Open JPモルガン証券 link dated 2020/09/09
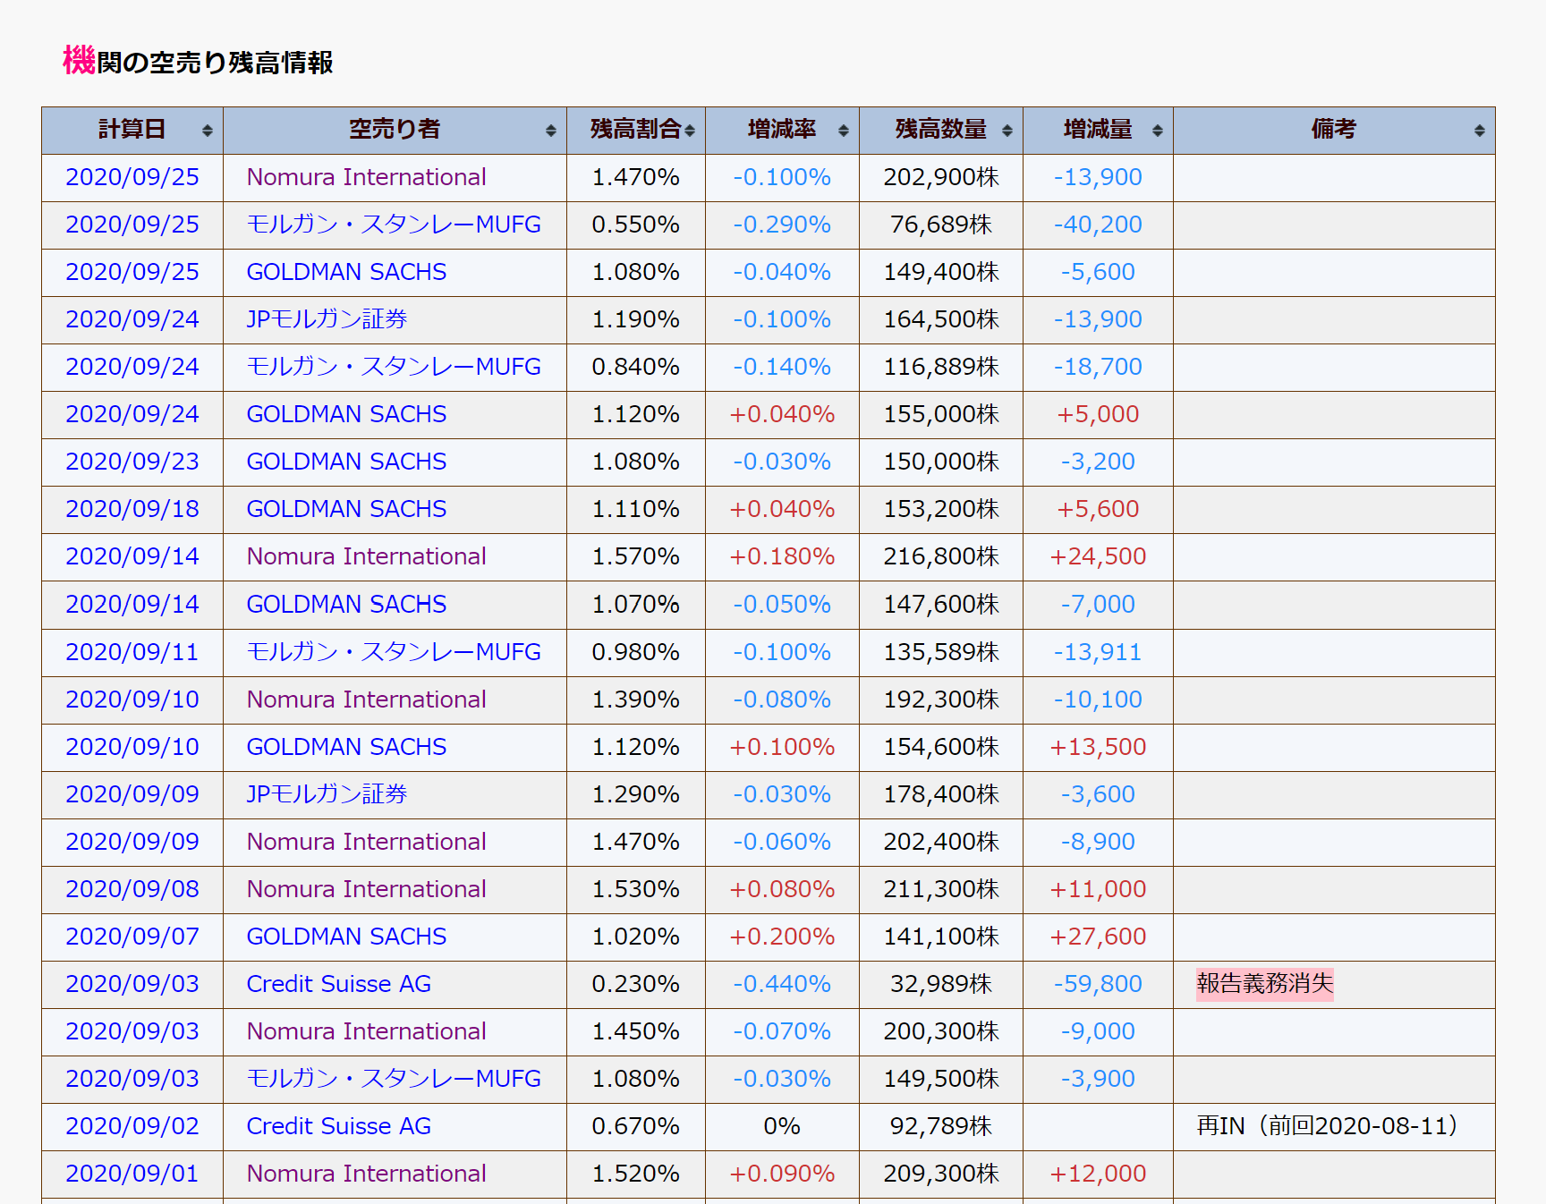Screen dimensions: 1546x1204 click(x=327, y=794)
